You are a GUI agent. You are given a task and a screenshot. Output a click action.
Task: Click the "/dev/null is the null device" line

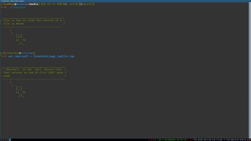33,69
